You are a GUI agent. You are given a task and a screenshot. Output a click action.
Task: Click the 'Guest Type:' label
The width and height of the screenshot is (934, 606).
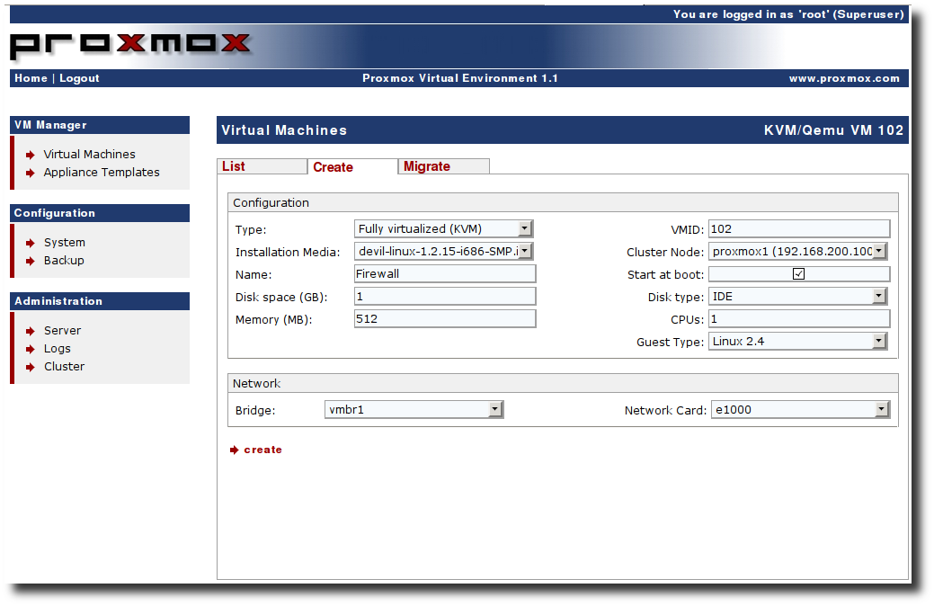[x=670, y=342]
